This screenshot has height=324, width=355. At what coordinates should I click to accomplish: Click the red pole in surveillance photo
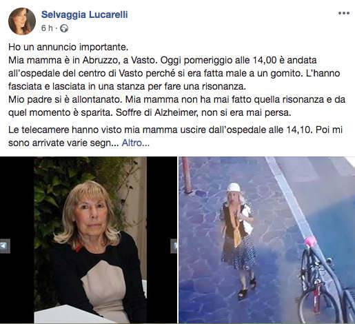187,175
